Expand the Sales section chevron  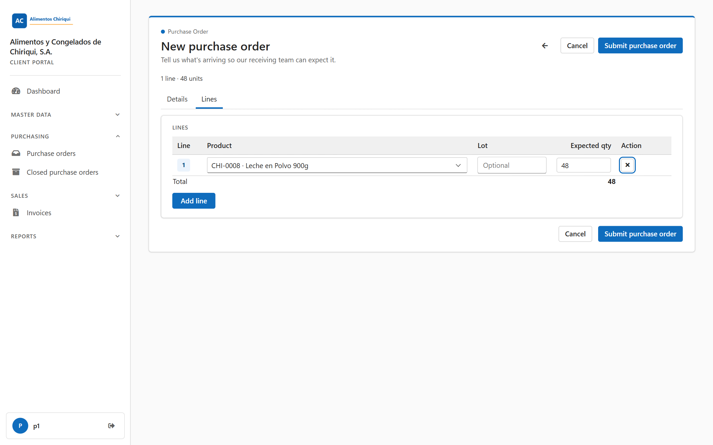(118, 195)
